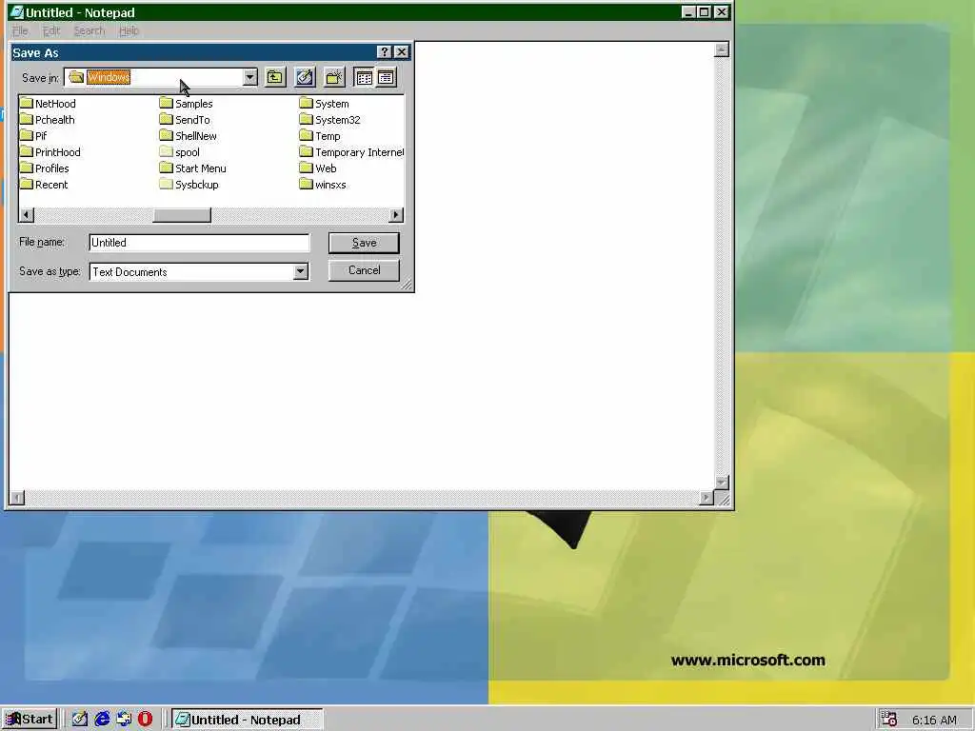The image size is (975, 731).
Task: Open the Save as type dropdown
Action: [300, 271]
